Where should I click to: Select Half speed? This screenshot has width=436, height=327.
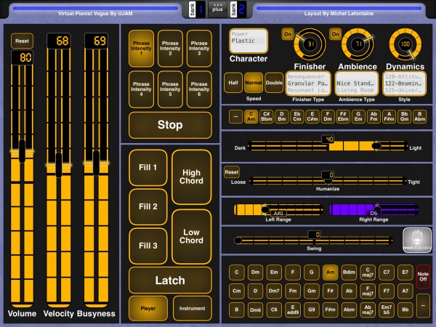233,83
